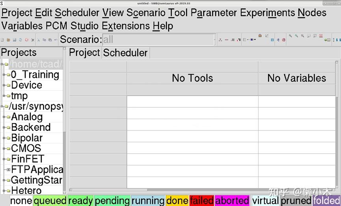Screen dimensions: 341x206
Task: Open the Experiments menu
Action: [x=267, y=13]
